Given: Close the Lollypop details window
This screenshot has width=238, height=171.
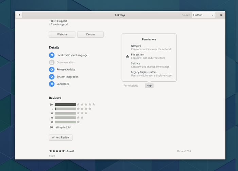Looking at the screenshot, I should (x=221, y=15).
